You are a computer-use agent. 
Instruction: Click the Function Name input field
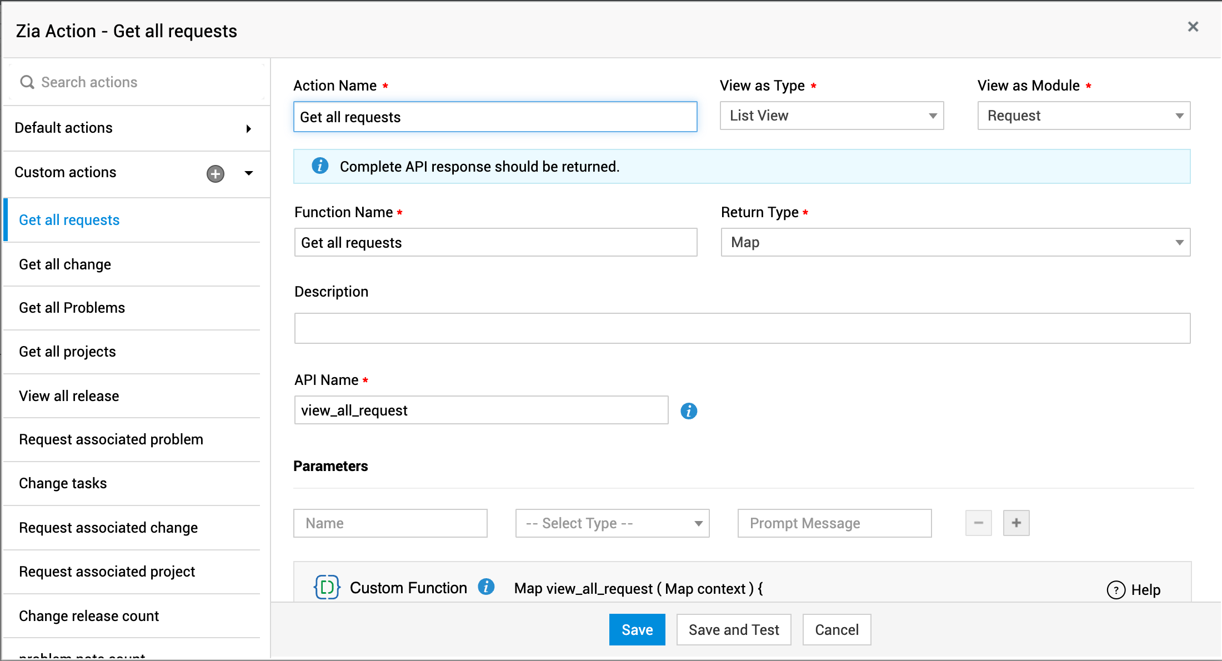tap(495, 242)
